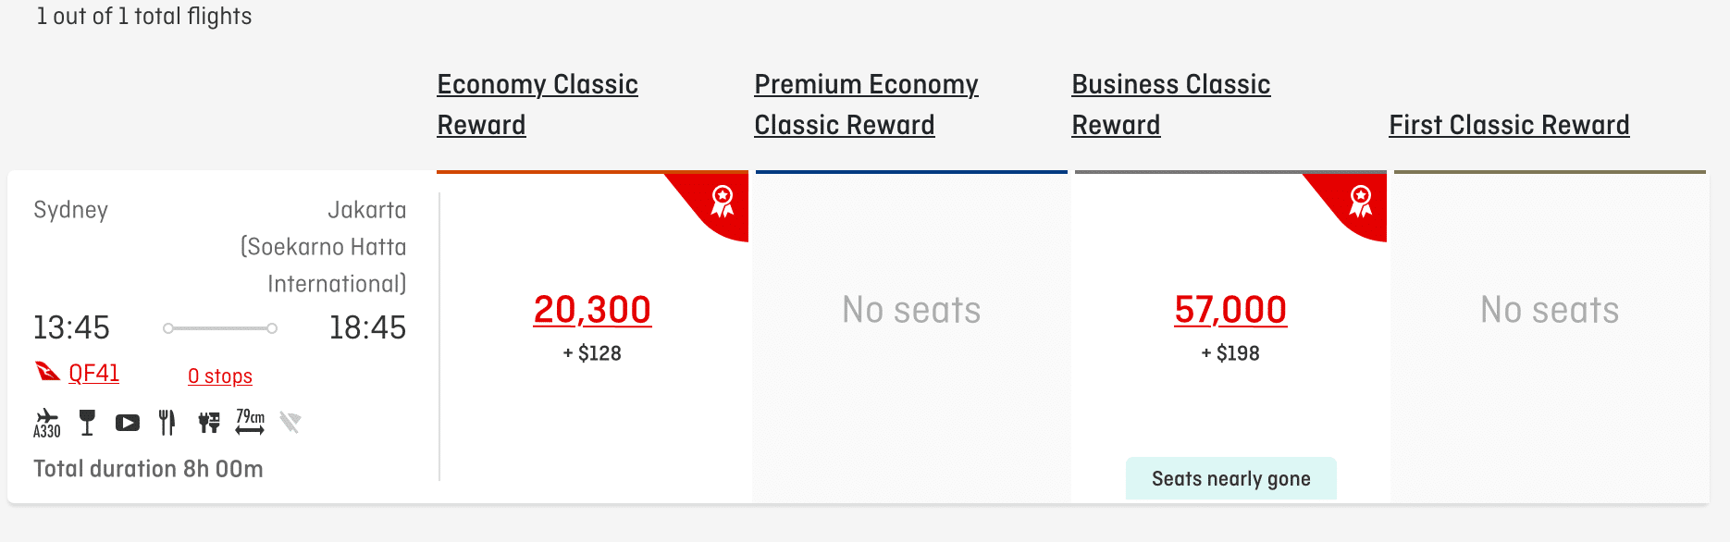Select the 20,300 points Economy fare
This screenshot has width=1730, height=542.
pyautogui.click(x=592, y=310)
